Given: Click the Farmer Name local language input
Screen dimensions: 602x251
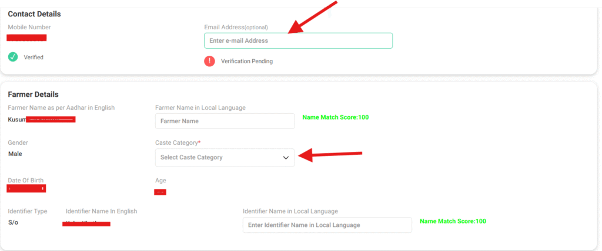Looking at the screenshot, I should tap(225, 121).
